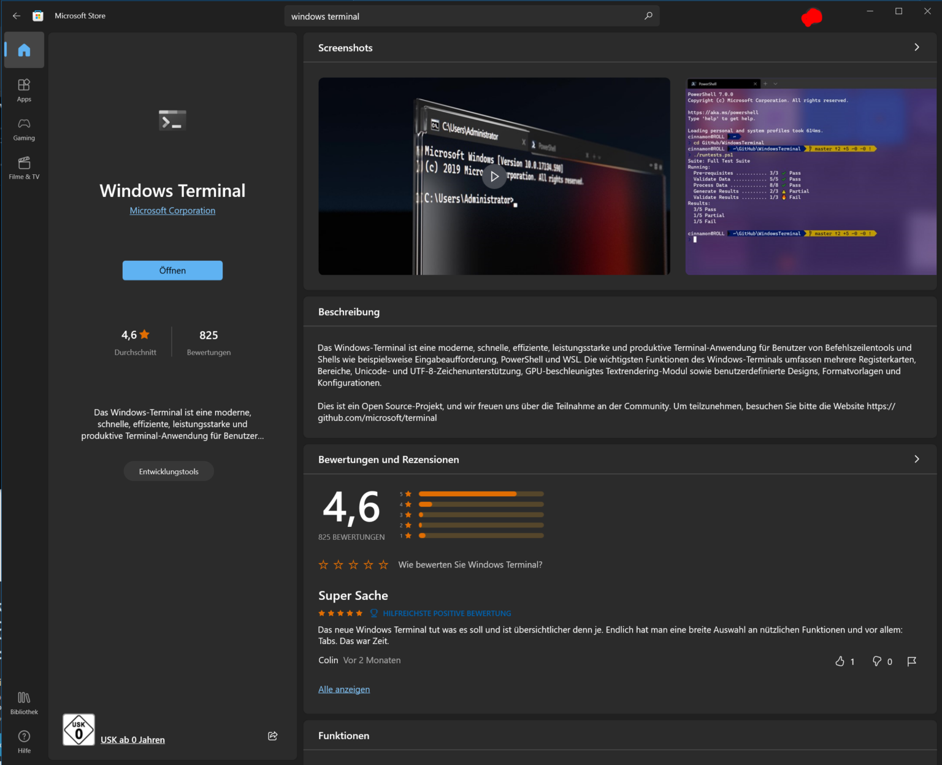Give a thumbs up to Colin's review
The width and height of the screenshot is (942, 765).
[x=840, y=661]
